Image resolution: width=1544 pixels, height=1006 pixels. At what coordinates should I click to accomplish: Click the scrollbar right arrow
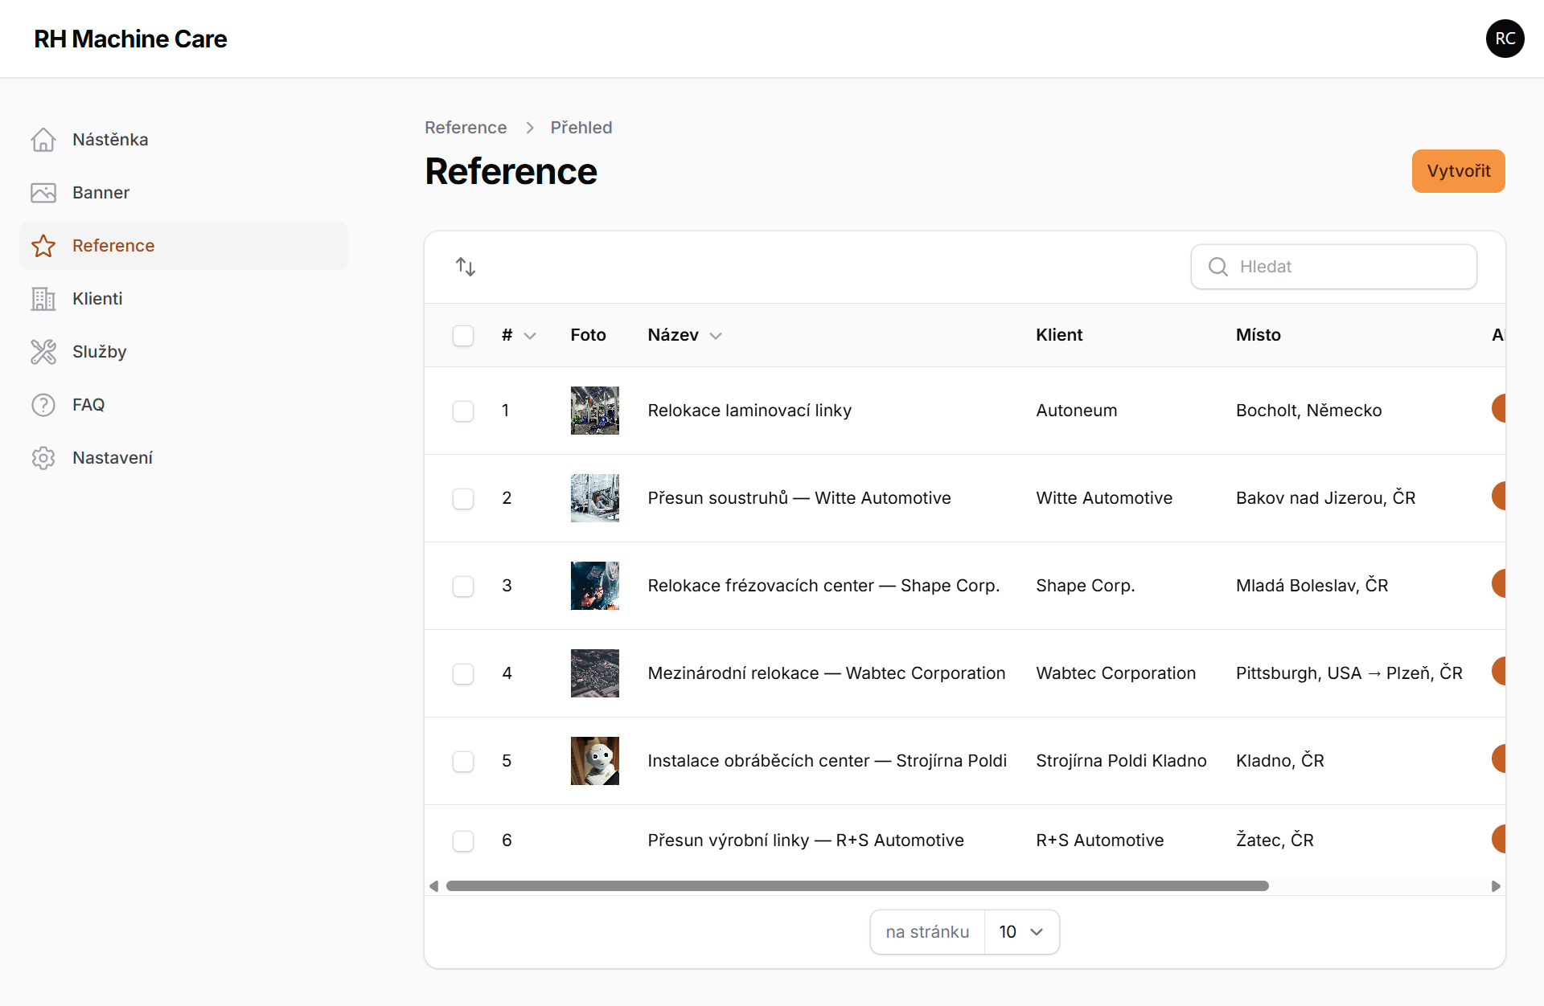coord(1496,886)
